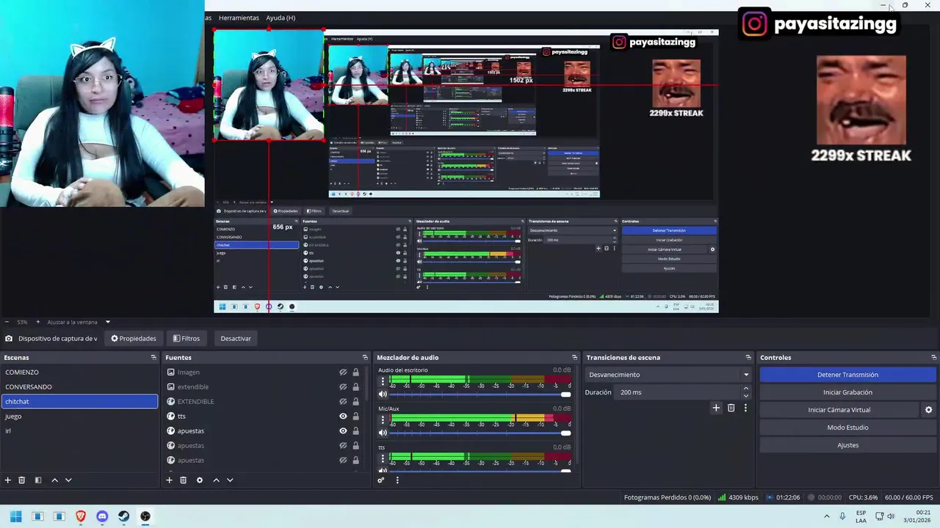This screenshot has height=528, width=940.
Task: Open source Propiedades button
Action: point(134,339)
